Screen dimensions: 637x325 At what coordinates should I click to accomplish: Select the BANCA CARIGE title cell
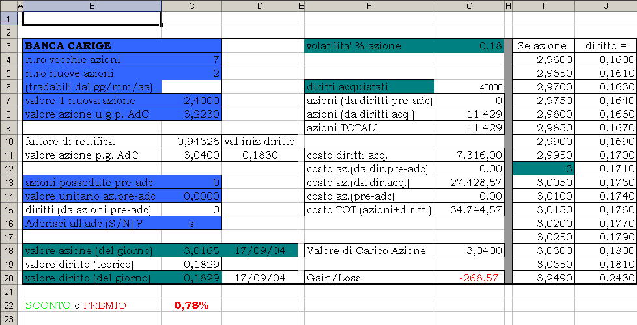coord(92,46)
